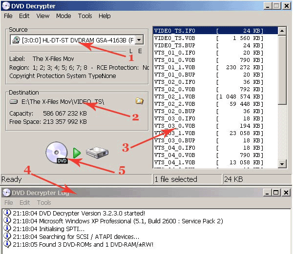The height and width of the screenshot is (254, 293).
Task: Open the View menu
Action: tap(43, 16)
